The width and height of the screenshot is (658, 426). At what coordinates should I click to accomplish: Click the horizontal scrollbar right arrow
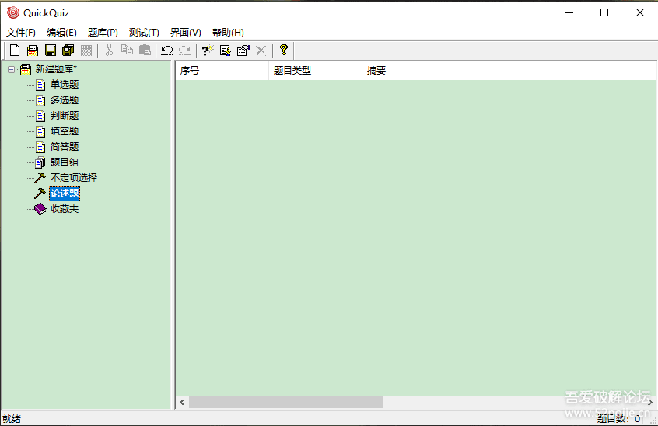coord(650,402)
